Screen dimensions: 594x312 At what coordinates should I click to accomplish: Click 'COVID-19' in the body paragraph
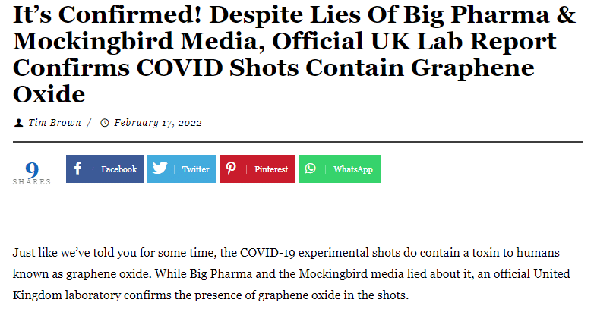point(268,253)
